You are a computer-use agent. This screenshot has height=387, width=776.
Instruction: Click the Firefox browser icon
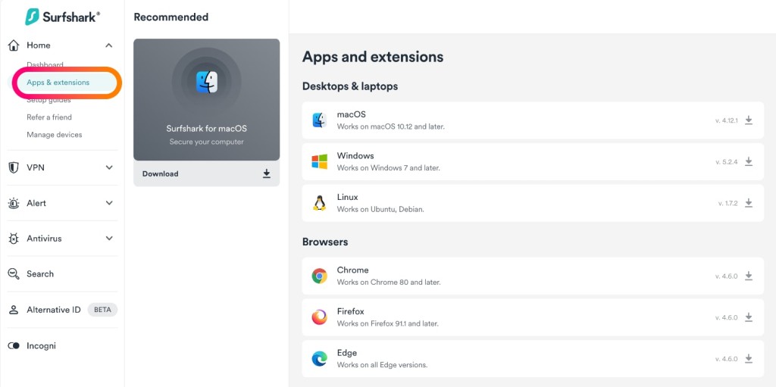319,317
